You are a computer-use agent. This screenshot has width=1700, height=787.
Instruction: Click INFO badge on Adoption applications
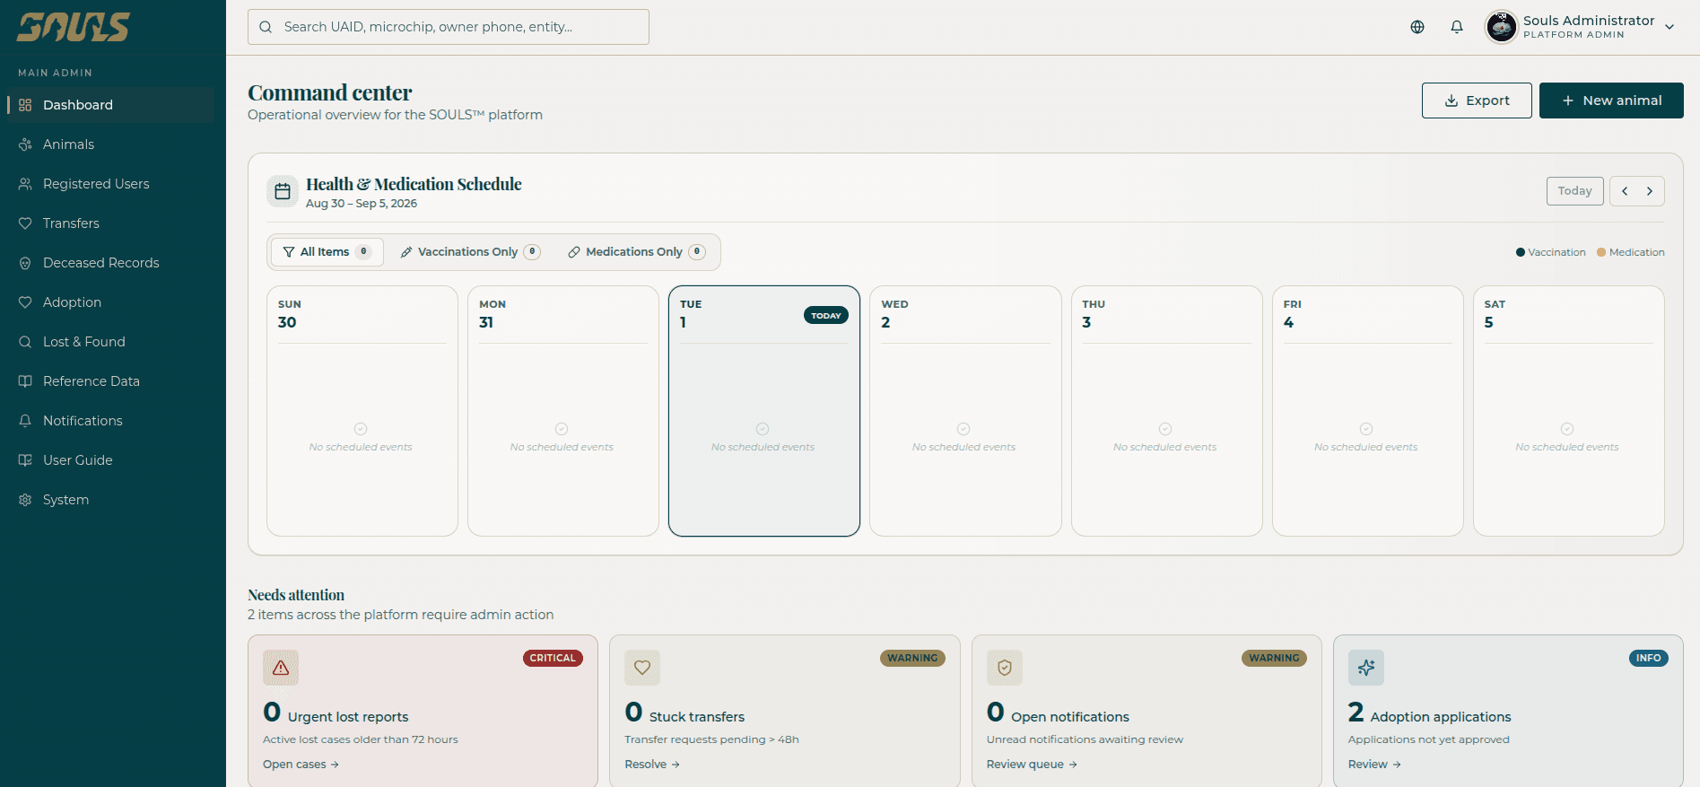tap(1649, 658)
